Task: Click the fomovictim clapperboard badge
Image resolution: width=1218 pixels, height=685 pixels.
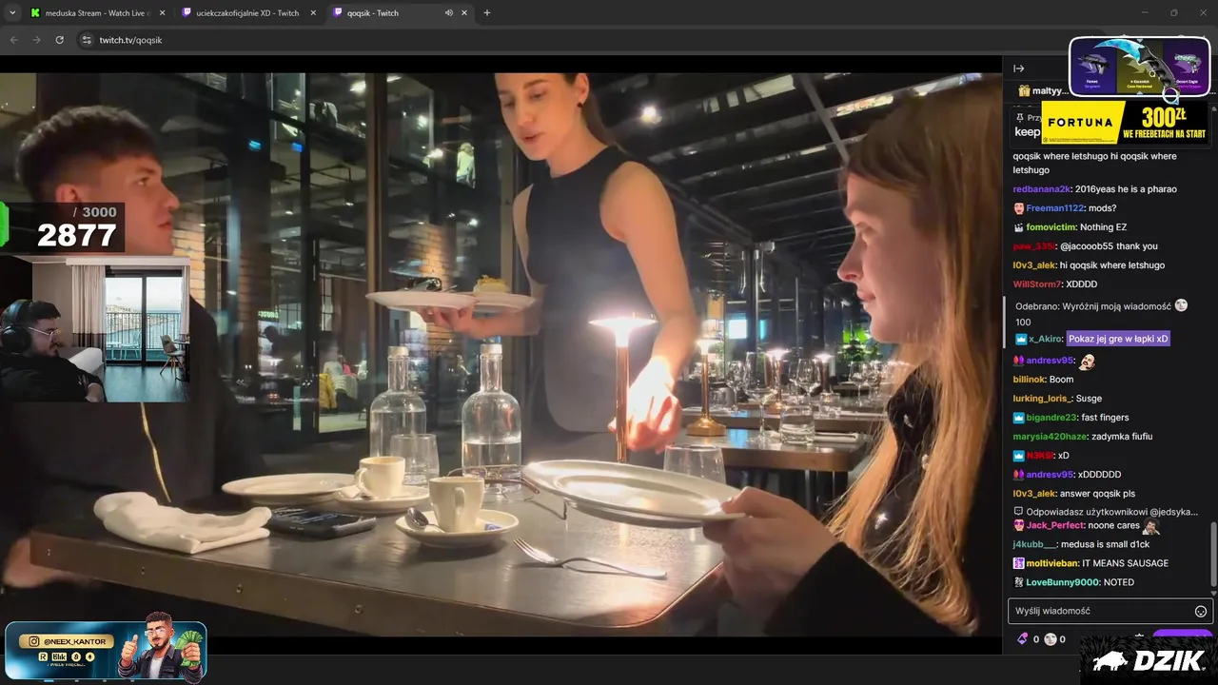Action: coord(1018,227)
